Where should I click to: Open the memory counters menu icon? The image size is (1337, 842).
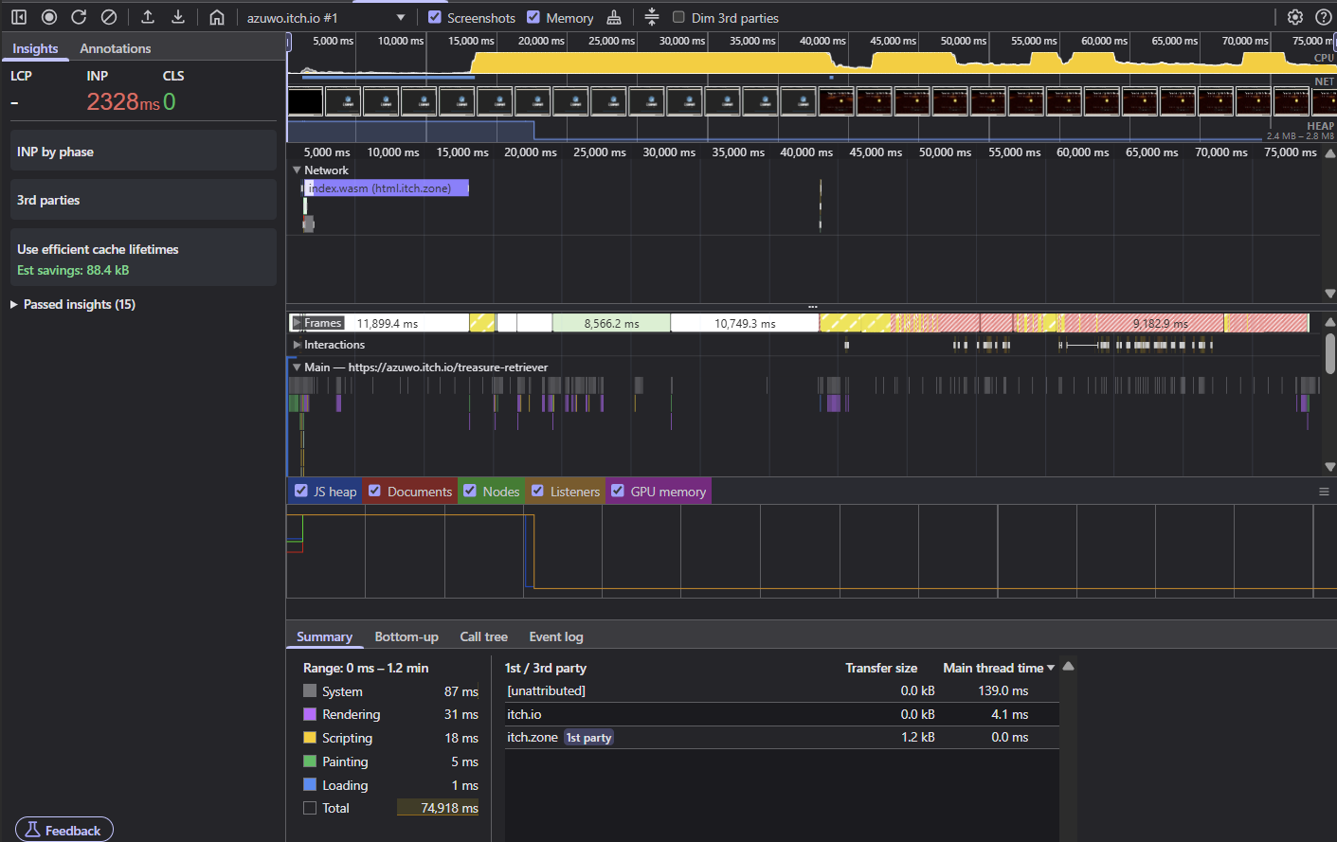point(1324,492)
